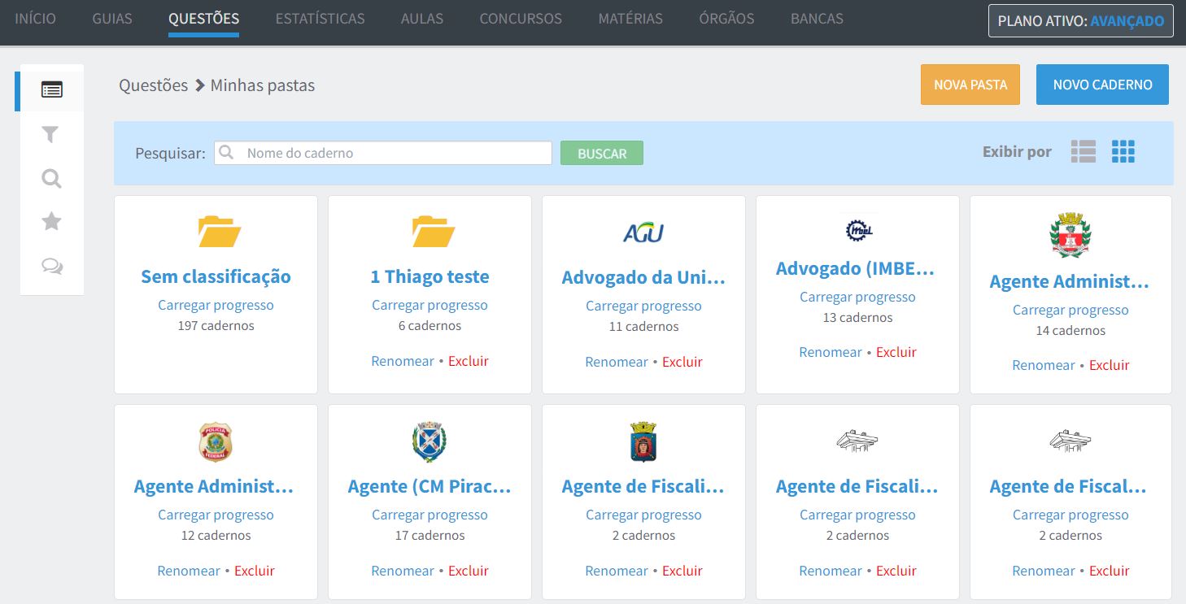Open the Concursos menu item
The width and height of the screenshot is (1186, 604).
pyautogui.click(x=521, y=19)
